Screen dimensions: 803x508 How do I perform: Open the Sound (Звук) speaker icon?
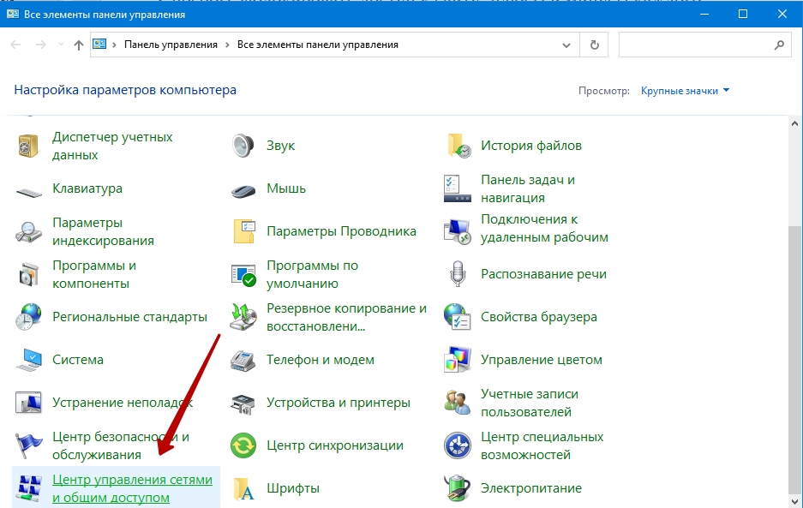244,146
